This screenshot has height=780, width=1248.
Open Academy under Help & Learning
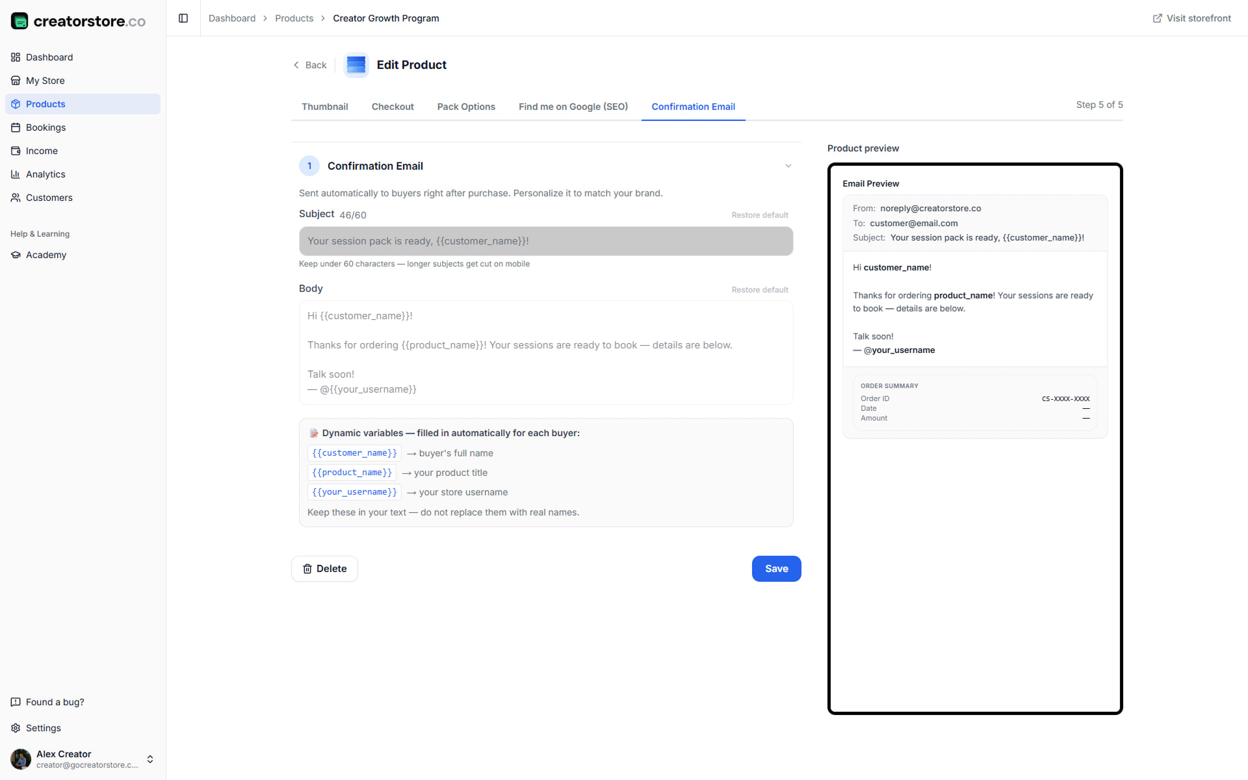pyautogui.click(x=83, y=255)
